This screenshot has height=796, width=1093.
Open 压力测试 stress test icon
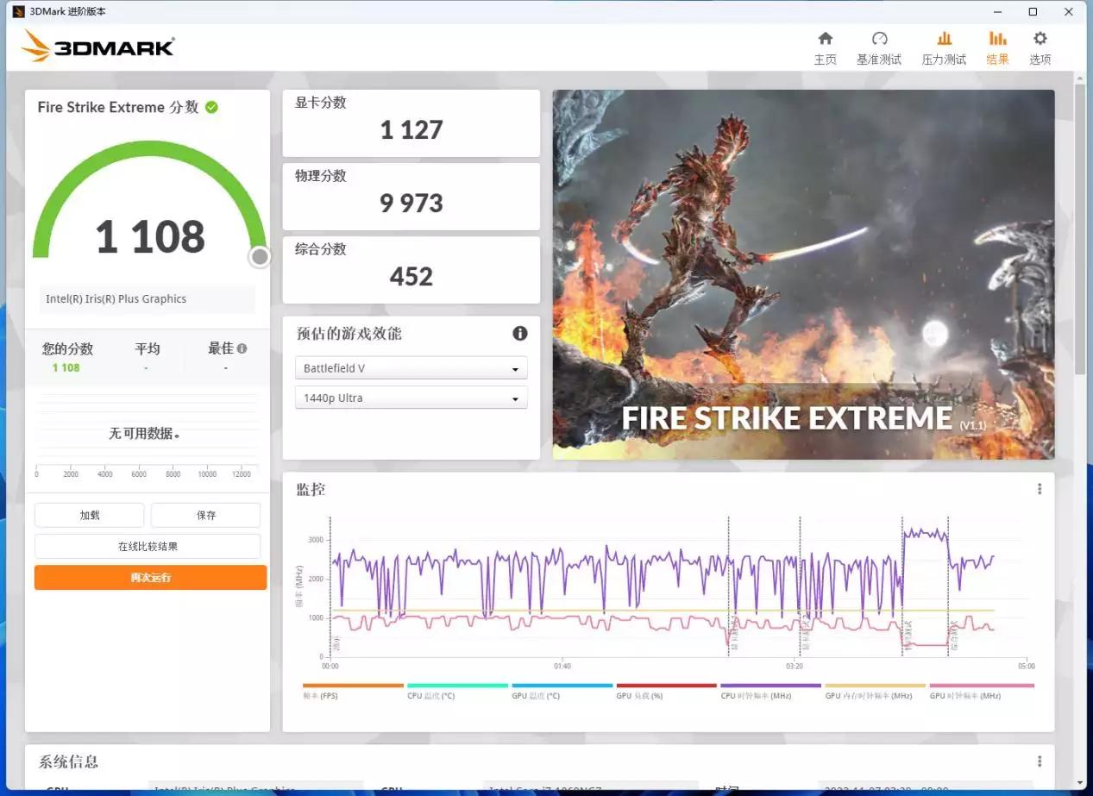click(x=944, y=39)
